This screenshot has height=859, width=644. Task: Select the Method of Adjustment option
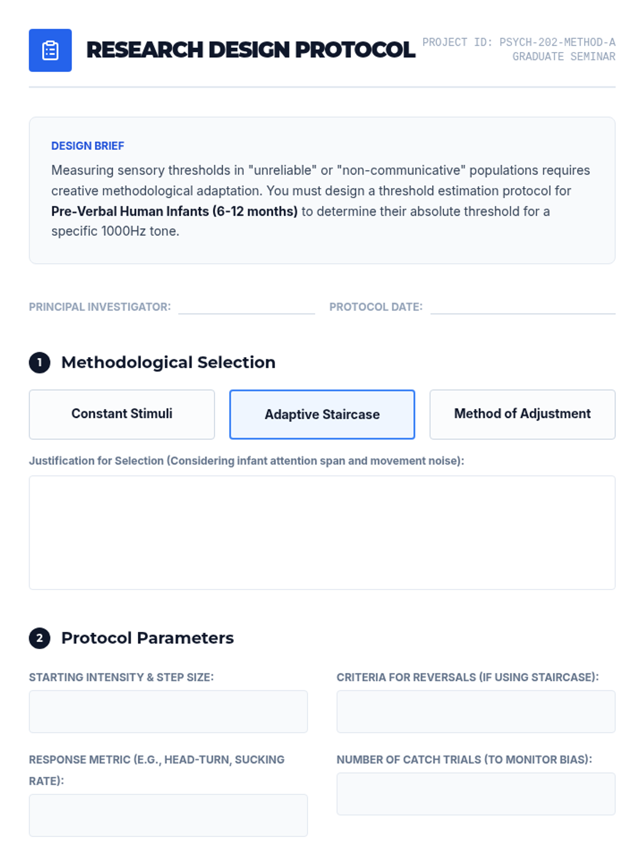point(522,414)
